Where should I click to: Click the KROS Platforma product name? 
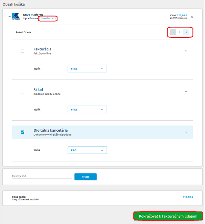pos(33,15)
